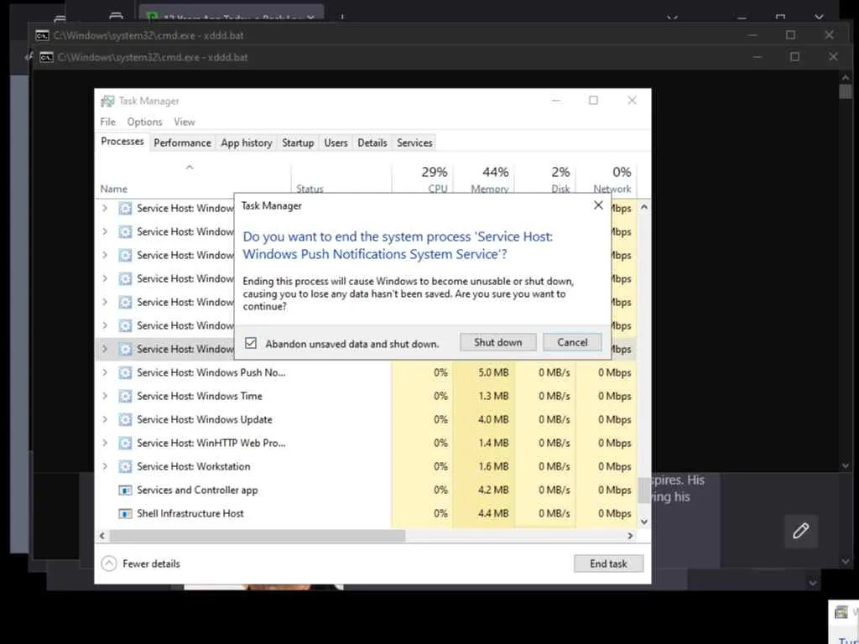Click the End task button
Image resolution: width=859 pixels, height=644 pixels.
pos(608,563)
